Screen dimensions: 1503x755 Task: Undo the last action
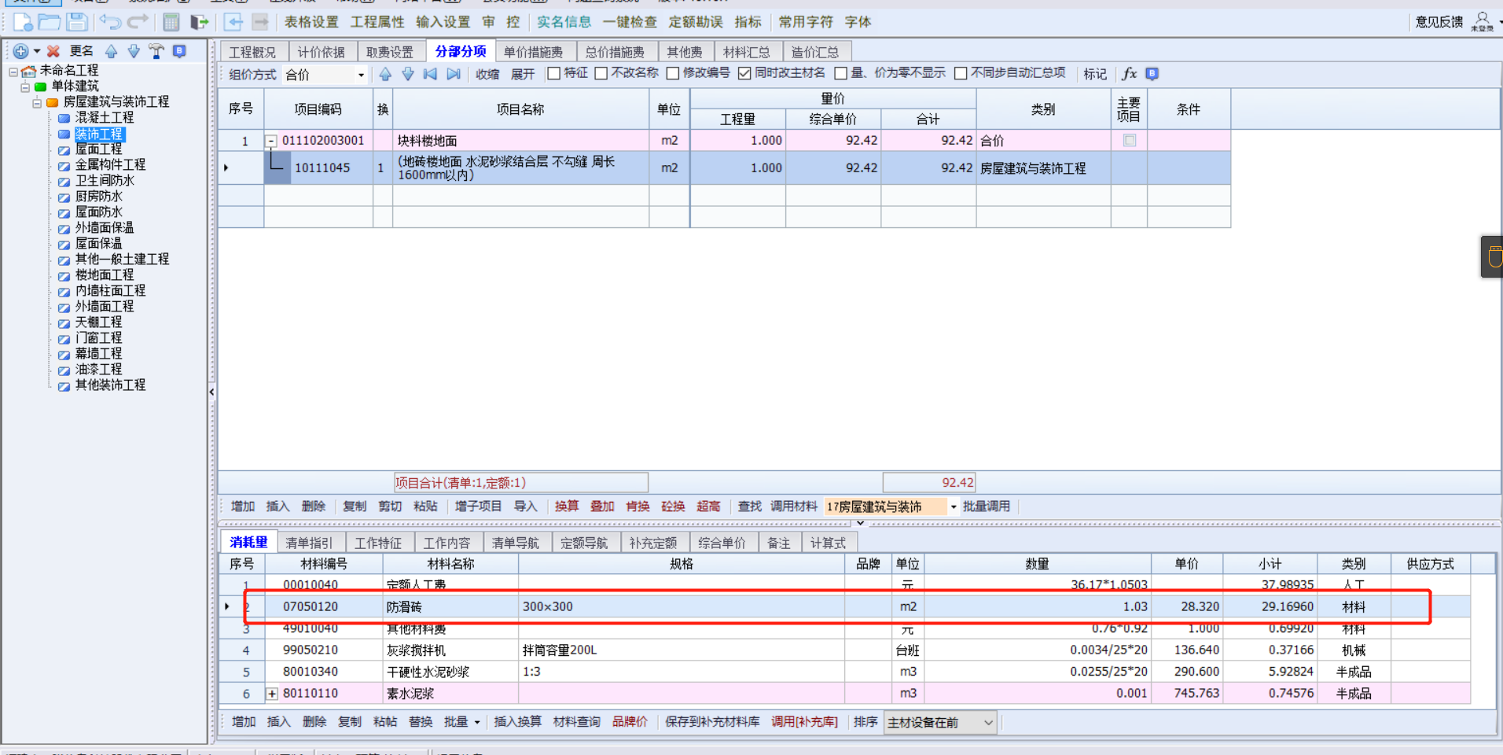111,22
